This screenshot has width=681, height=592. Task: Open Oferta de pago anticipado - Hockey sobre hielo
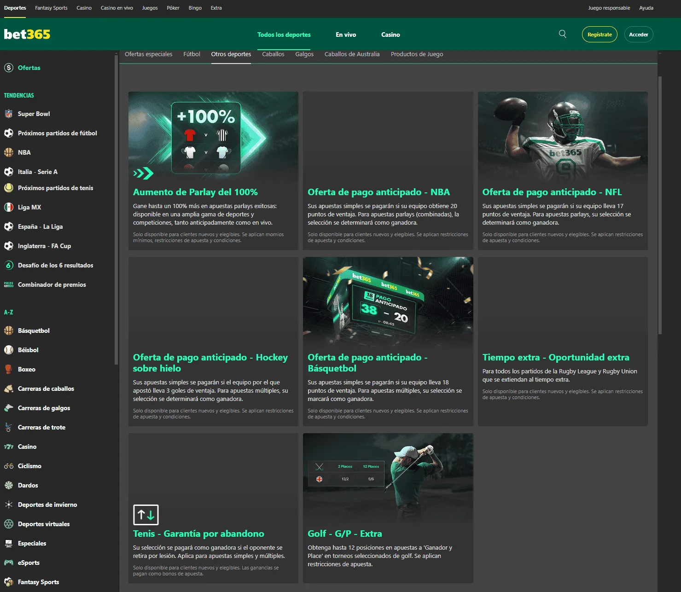tap(210, 363)
